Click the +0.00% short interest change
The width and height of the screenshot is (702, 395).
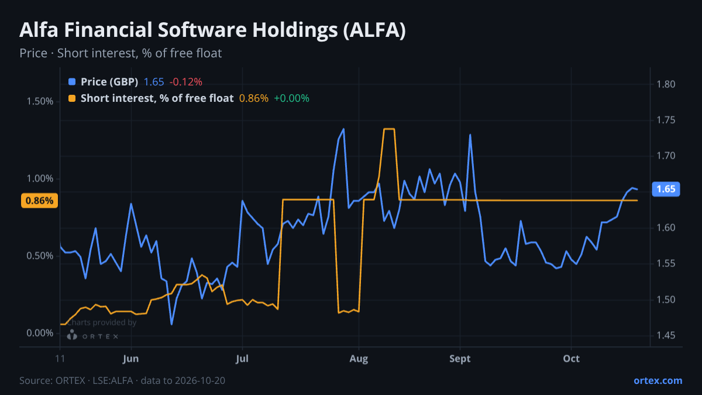click(x=291, y=98)
